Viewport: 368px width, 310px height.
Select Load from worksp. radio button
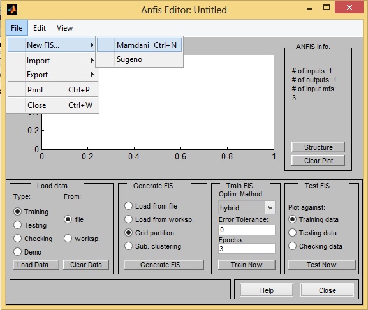coord(128,219)
